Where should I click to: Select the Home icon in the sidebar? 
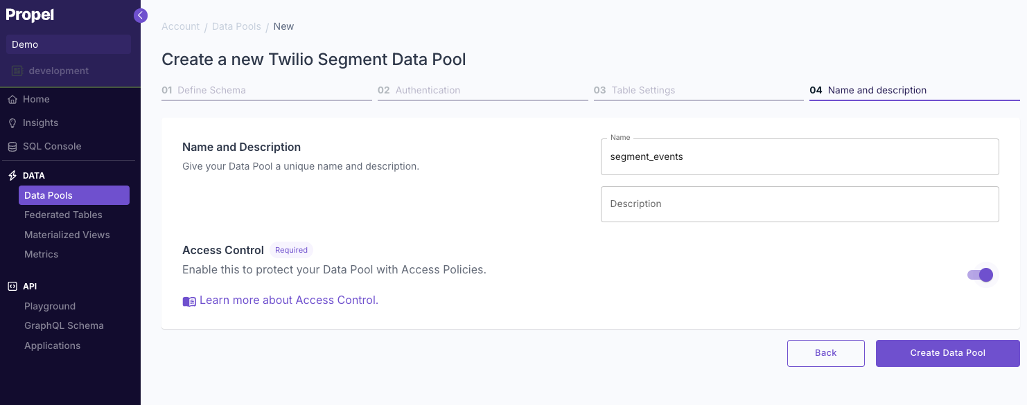click(x=12, y=99)
